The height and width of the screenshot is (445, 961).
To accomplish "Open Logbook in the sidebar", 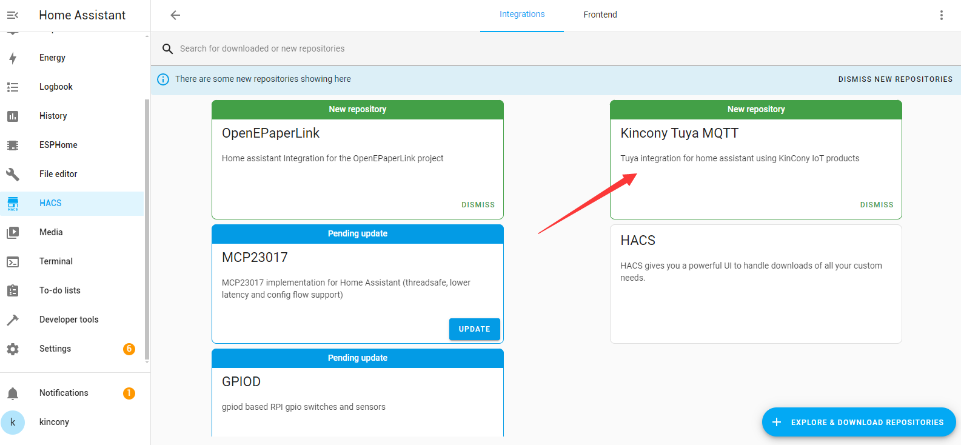I will tap(72, 87).
